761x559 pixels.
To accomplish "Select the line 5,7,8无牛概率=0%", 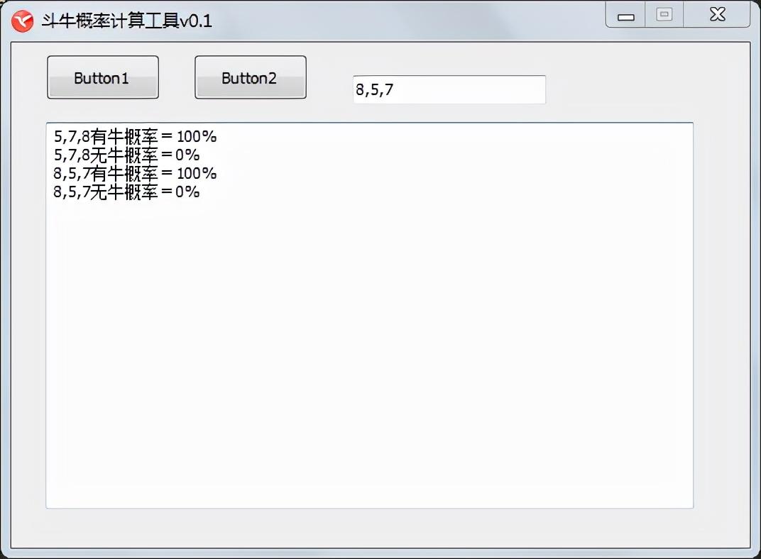I will pyautogui.click(x=126, y=155).
